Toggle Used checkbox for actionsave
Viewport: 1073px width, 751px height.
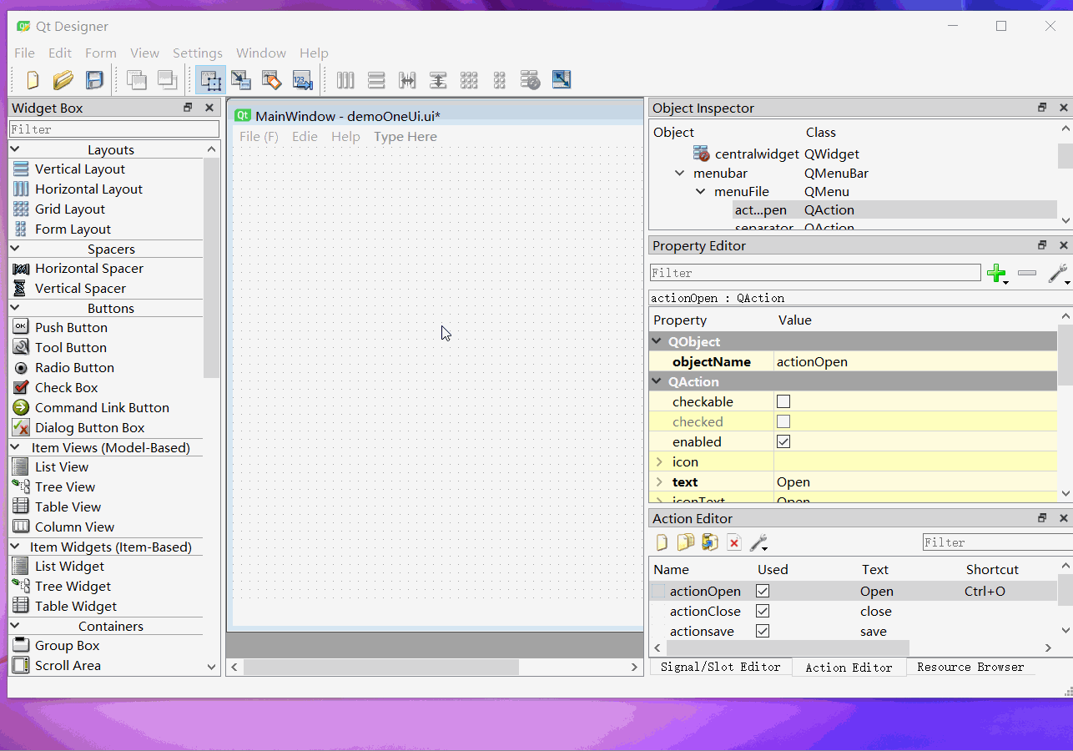(x=763, y=631)
